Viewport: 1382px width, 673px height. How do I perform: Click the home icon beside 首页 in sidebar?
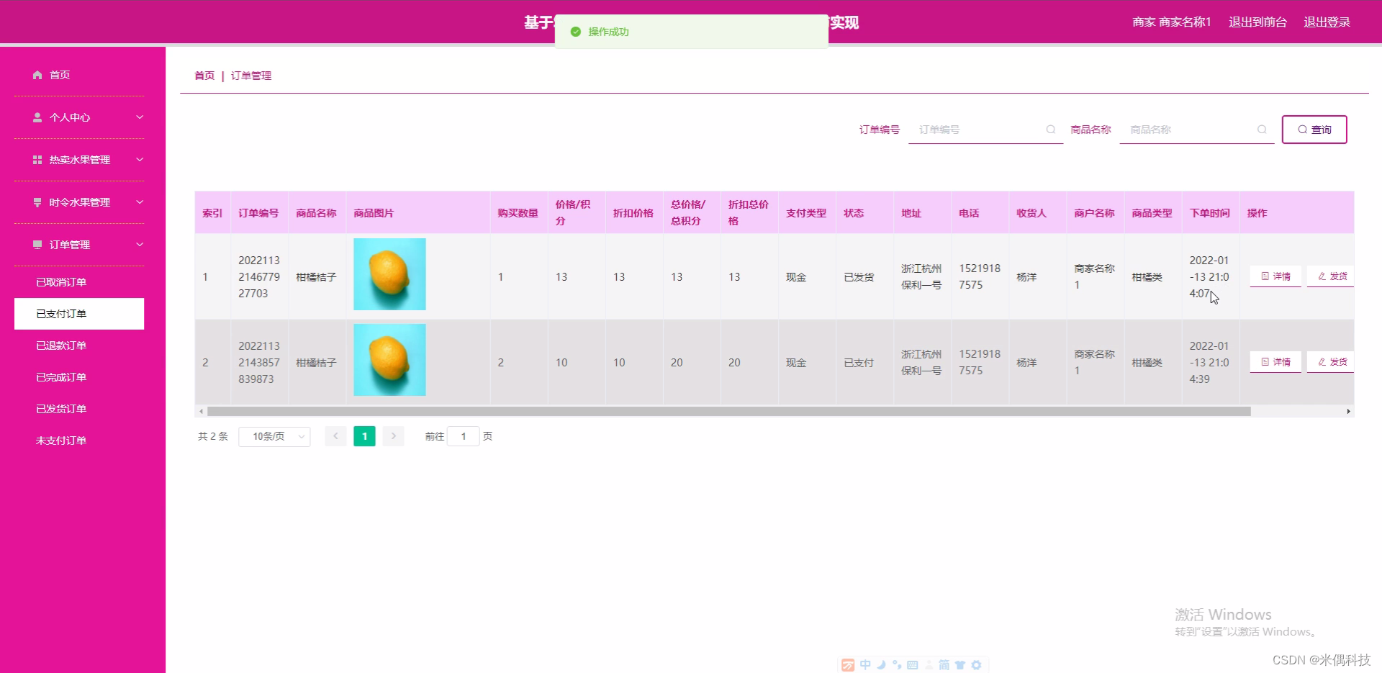tap(37, 75)
